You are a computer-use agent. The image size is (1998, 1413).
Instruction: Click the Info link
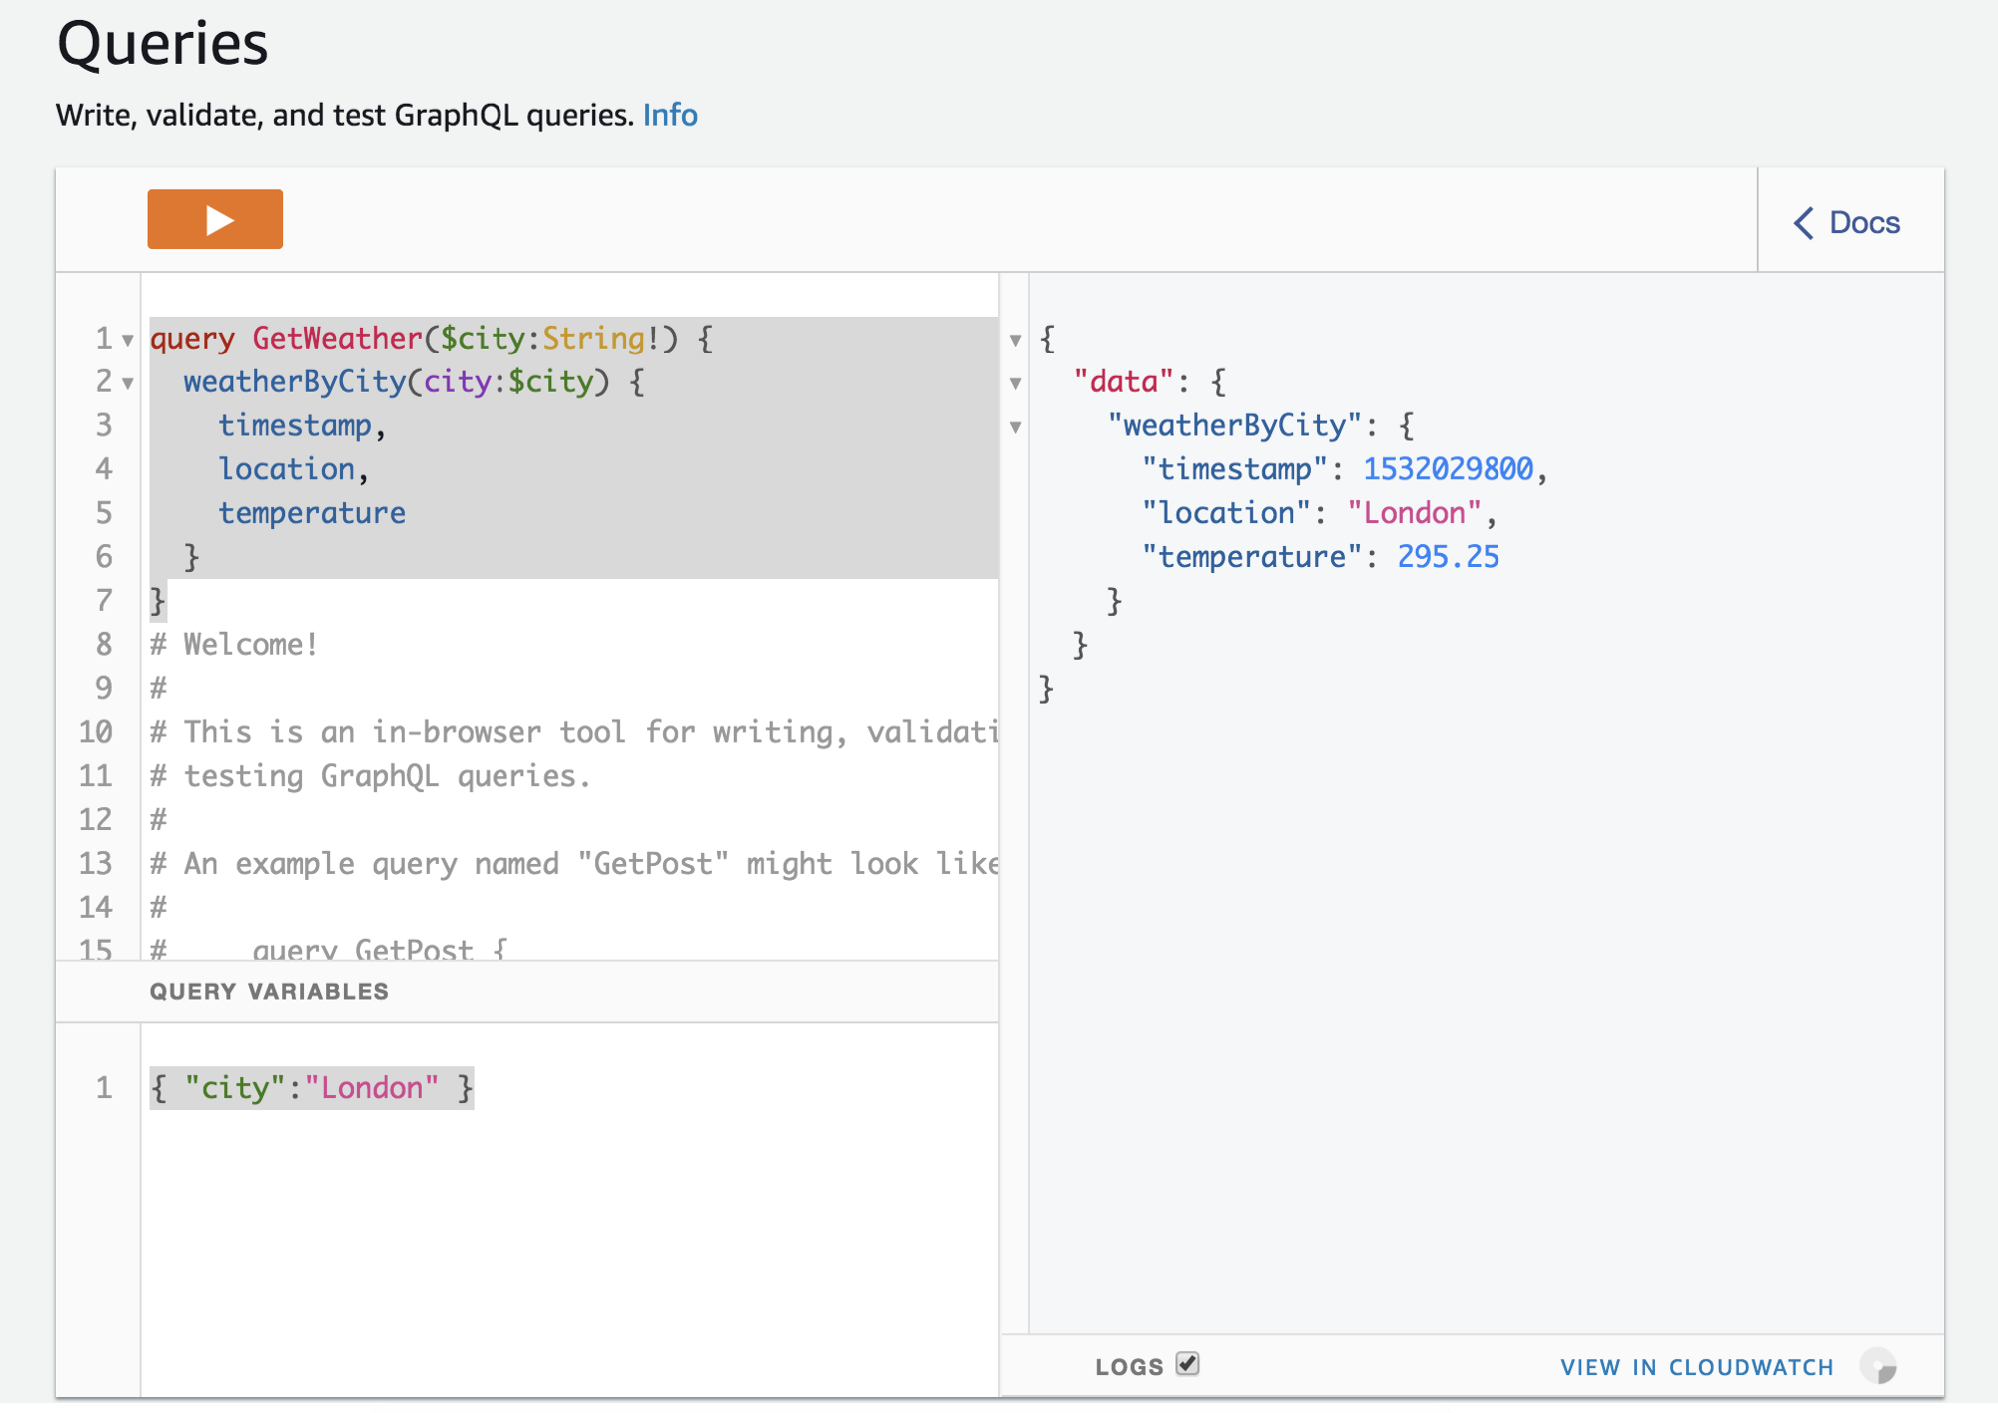coord(670,115)
